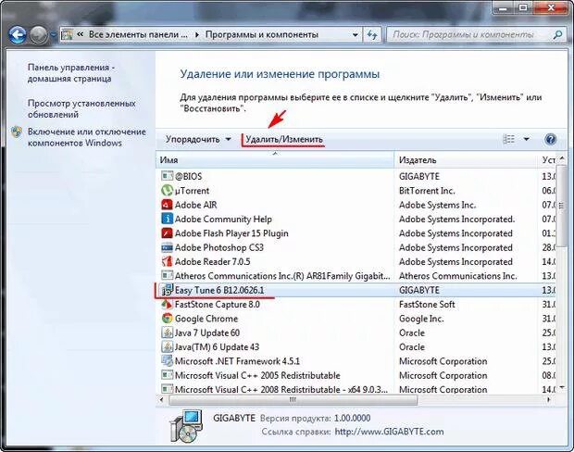Select the Google Chrome entry name
Viewport: 574px width, 452px height.
pos(206,319)
